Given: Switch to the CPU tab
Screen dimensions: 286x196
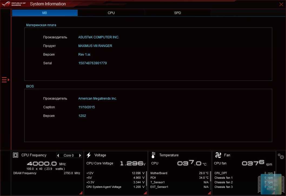Looking at the screenshot, I should [x=111, y=13].
